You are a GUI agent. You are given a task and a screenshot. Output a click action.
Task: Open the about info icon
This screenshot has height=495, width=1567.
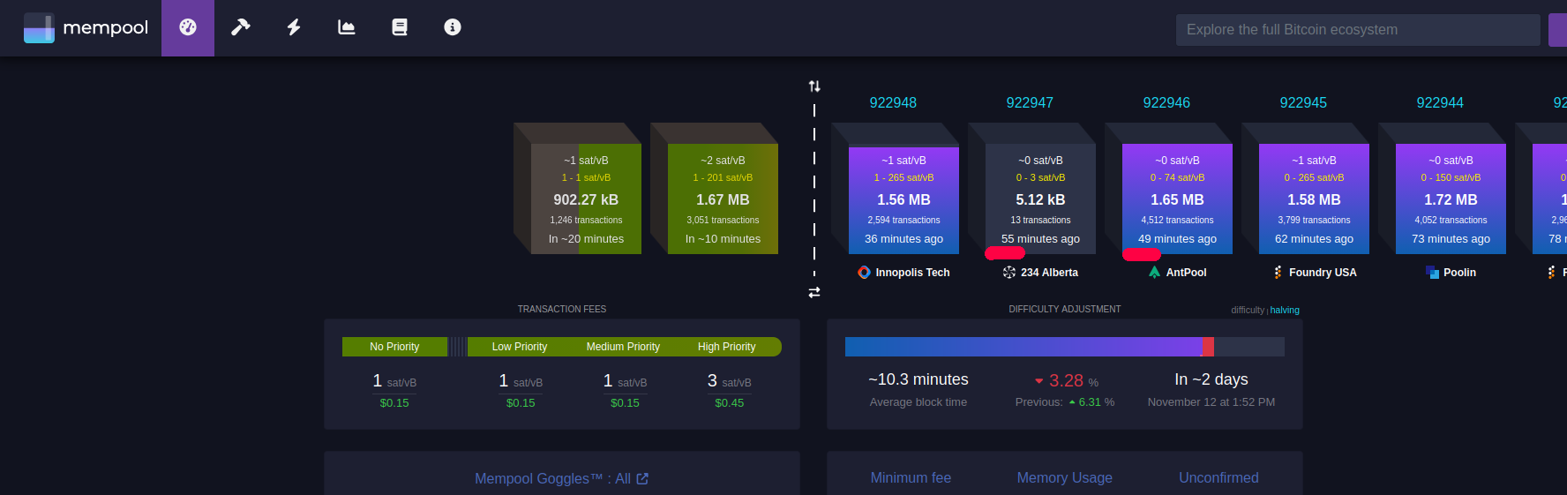(x=453, y=27)
